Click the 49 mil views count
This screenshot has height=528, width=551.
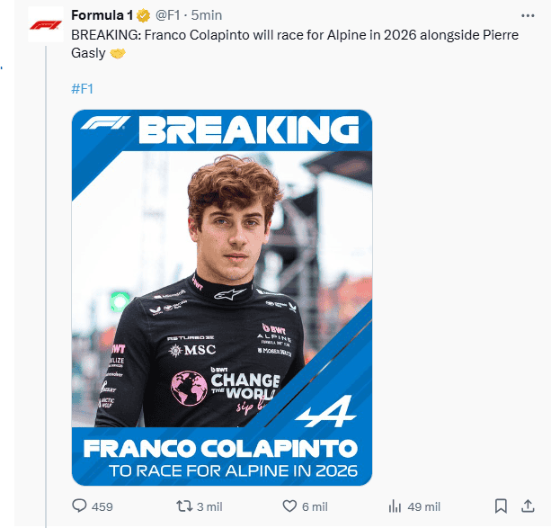pyautogui.click(x=423, y=506)
